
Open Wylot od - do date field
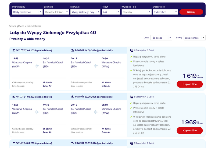click(x=137, y=12)
